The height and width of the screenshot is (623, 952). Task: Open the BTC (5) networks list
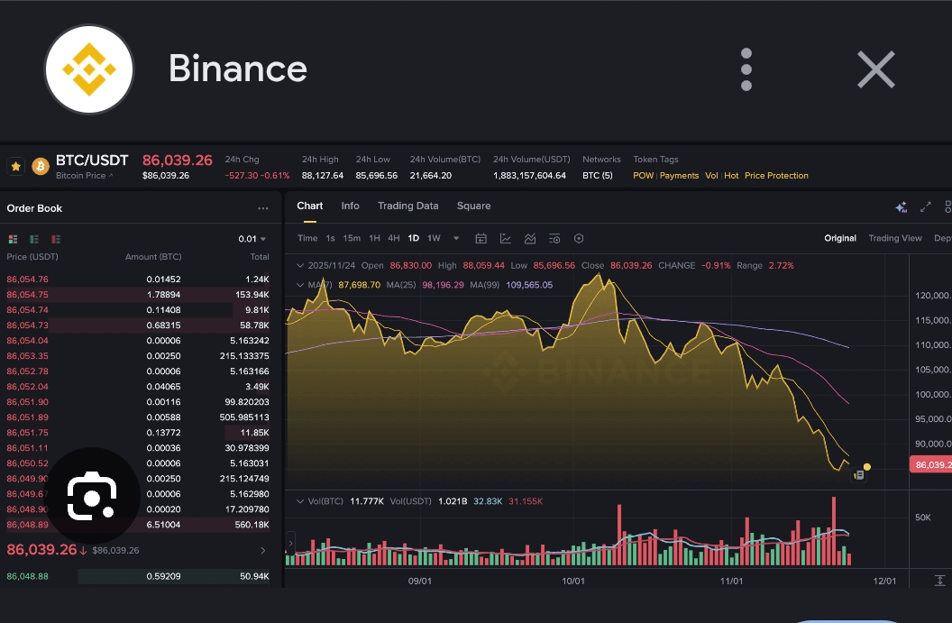[x=598, y=176]
